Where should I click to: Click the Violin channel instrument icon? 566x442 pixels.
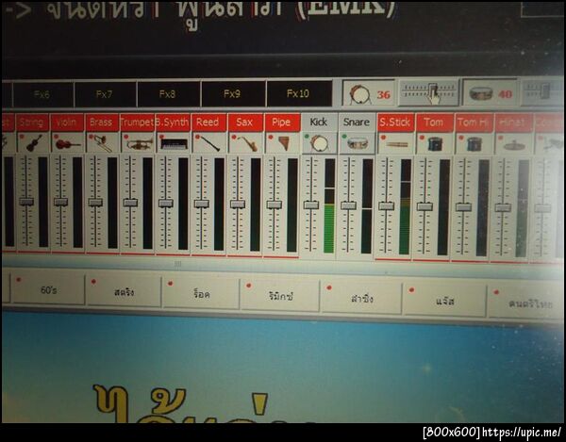click(67, 143)
